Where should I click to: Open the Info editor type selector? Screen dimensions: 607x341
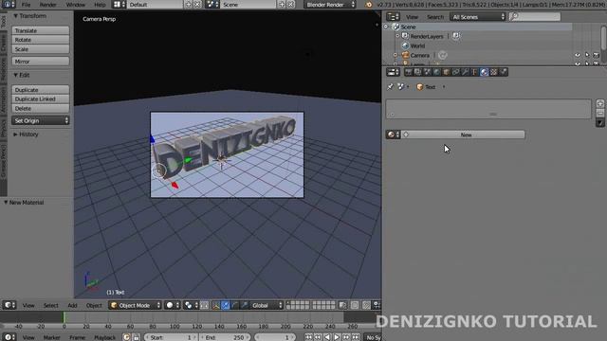pos(8,5)
